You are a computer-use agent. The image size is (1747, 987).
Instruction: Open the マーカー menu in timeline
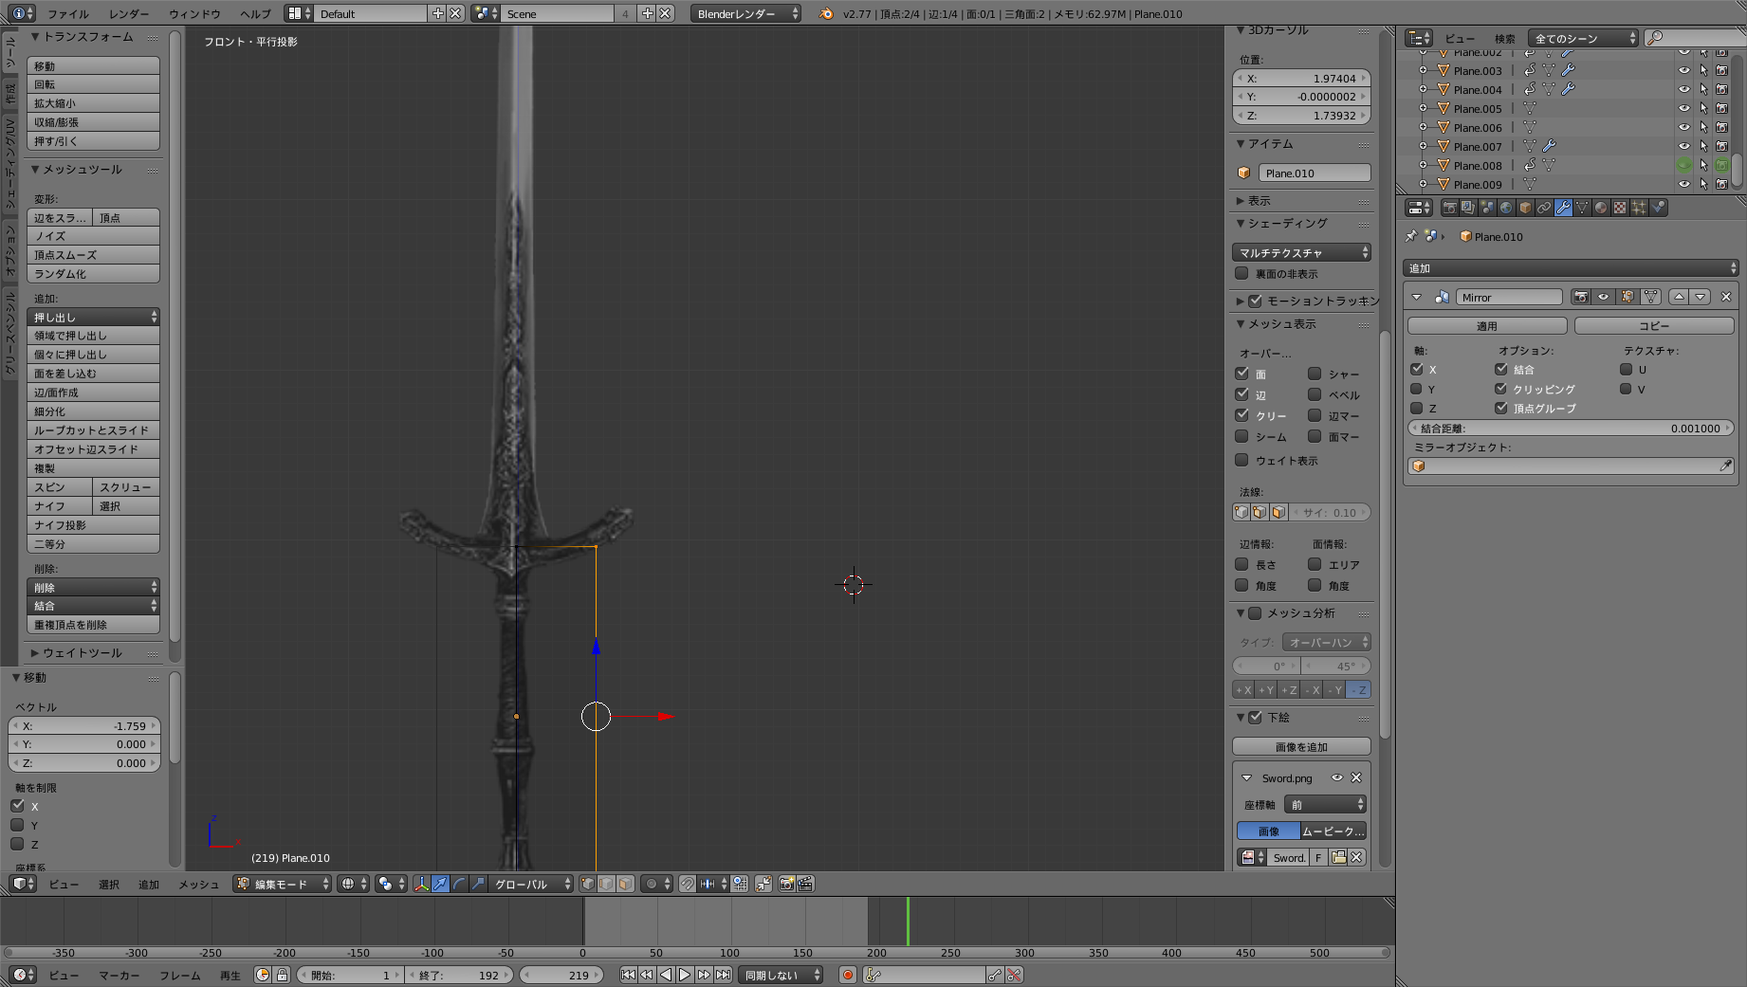120,975
